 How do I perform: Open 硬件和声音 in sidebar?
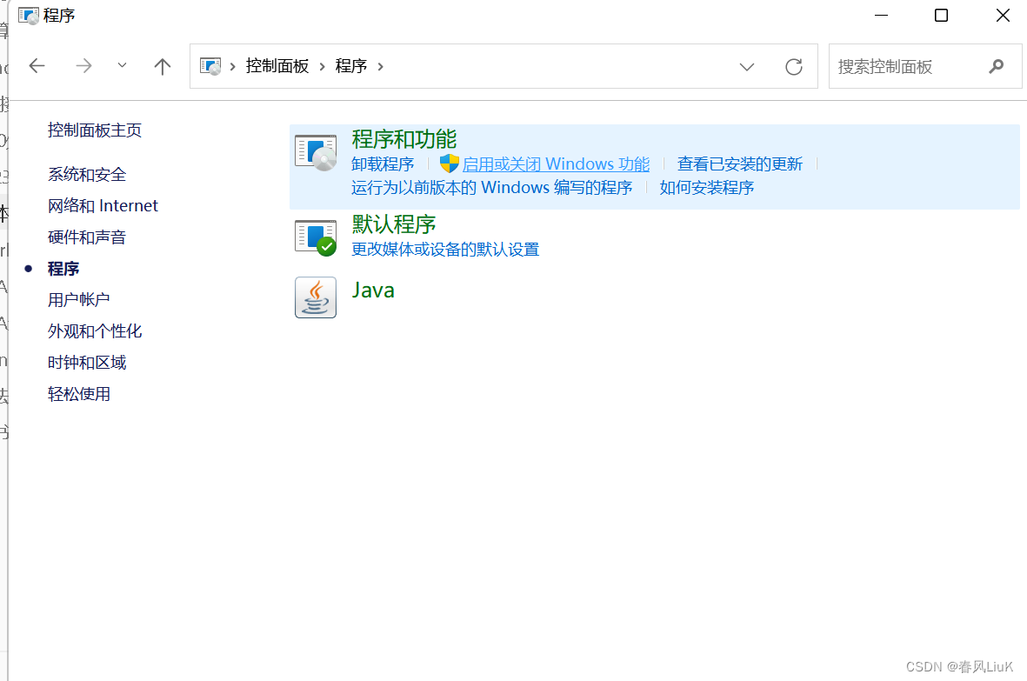(87, 237)
